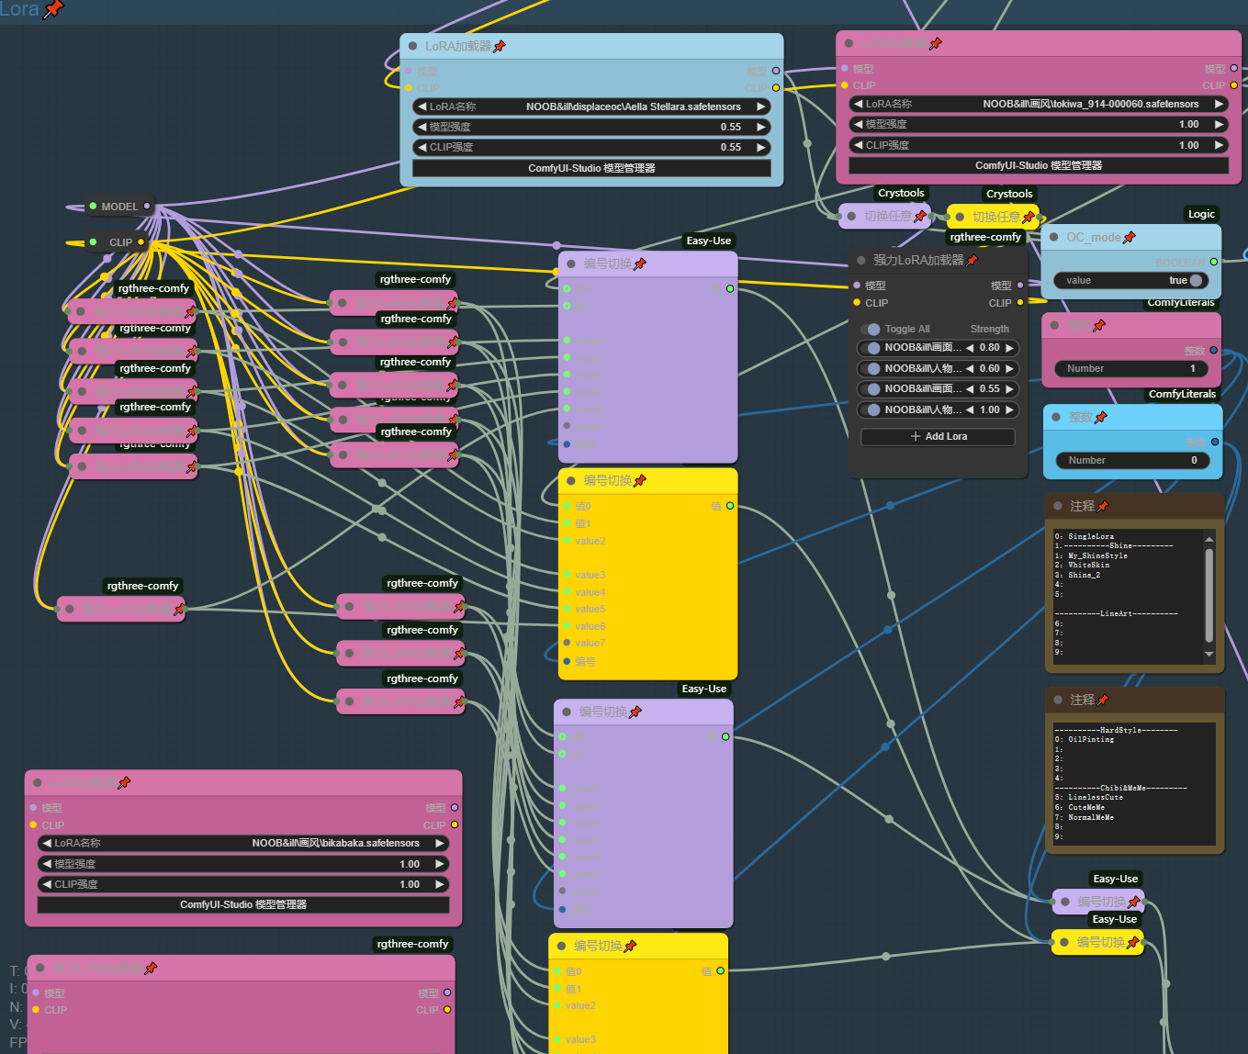The height and width of the screenshot is (1054, 1248).
Task: Collapse the 强力LoRA加载器 node with Toggle All
Action: click(860, 260)
